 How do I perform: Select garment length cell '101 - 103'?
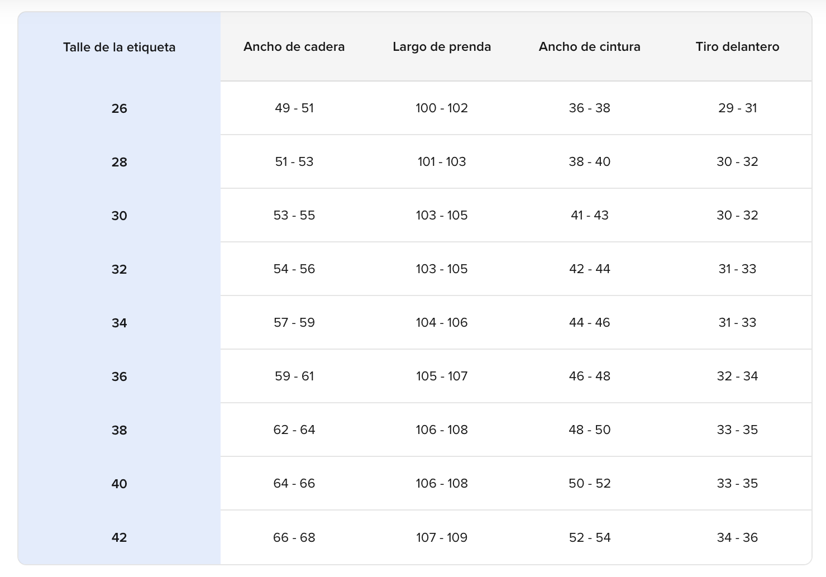(x=442, y=161)
